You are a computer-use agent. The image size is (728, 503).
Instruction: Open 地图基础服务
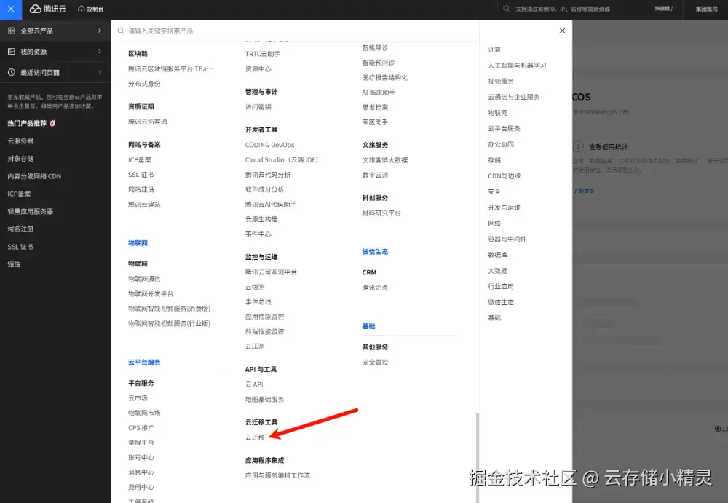pyautogui.click(x=265, y=400)
